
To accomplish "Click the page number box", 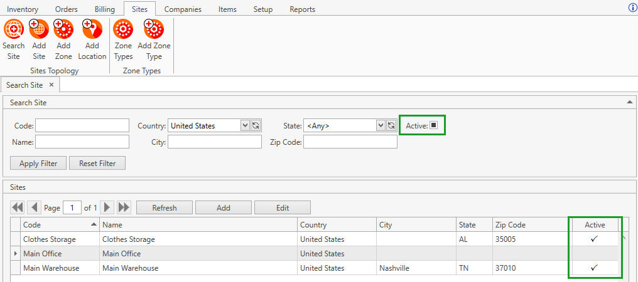I will pyautogui.click(x=73, y=207).
